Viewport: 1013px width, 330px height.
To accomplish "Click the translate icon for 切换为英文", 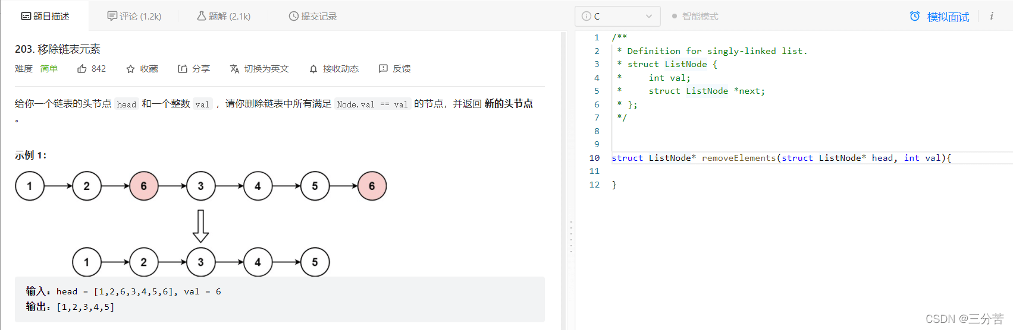I will coord(234,69).
